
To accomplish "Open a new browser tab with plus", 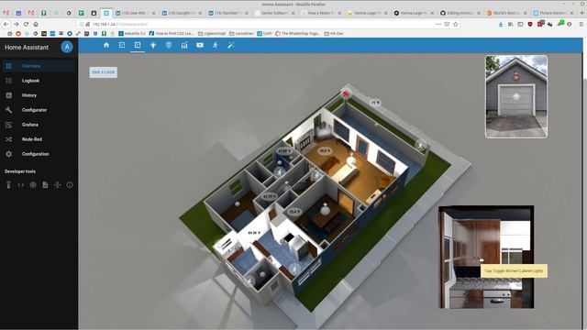I will click(x=581, y=13).
